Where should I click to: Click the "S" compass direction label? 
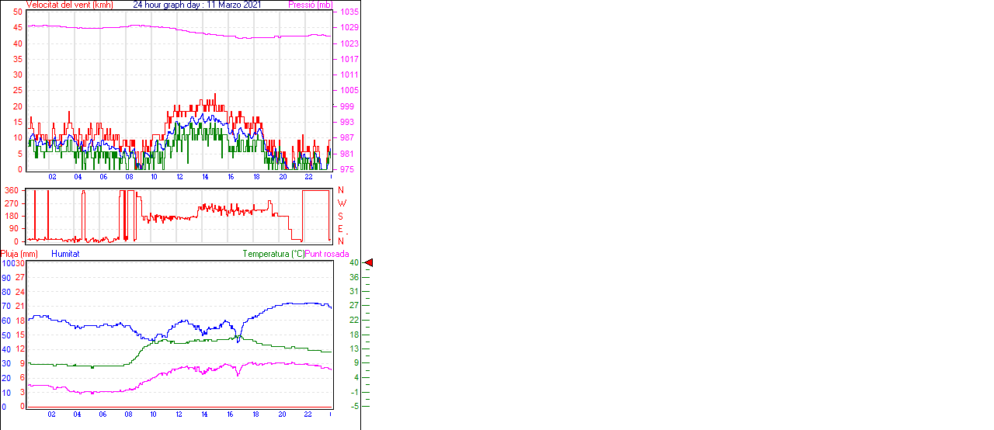(x=341, y=216)
